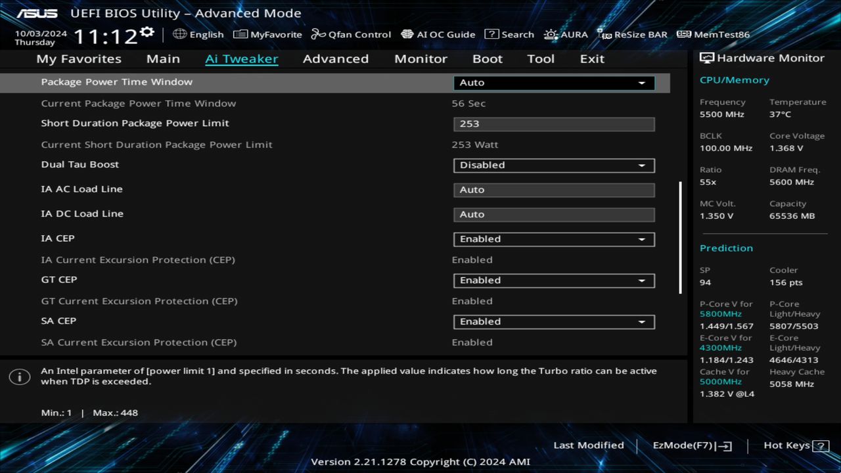
Task: Change the English language selector
Action: pos(199,34)
